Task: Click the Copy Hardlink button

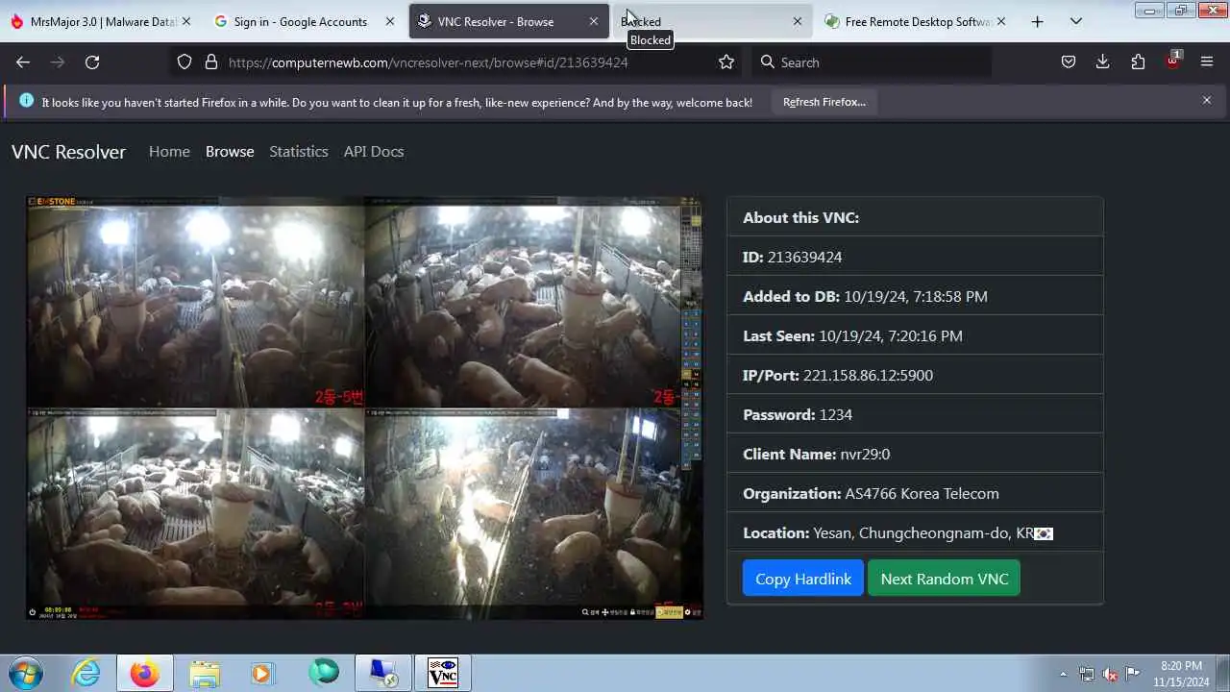Action: (x=803, y=579)
